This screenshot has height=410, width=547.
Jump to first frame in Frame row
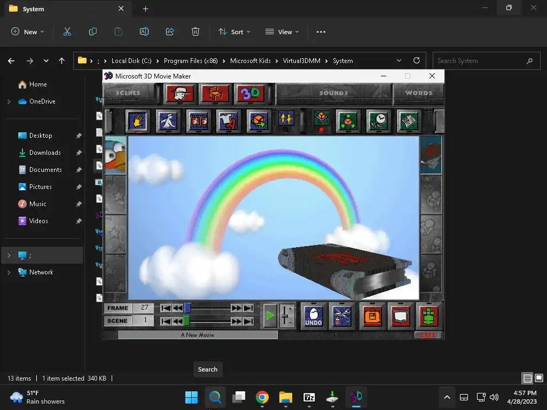point(166,308)
